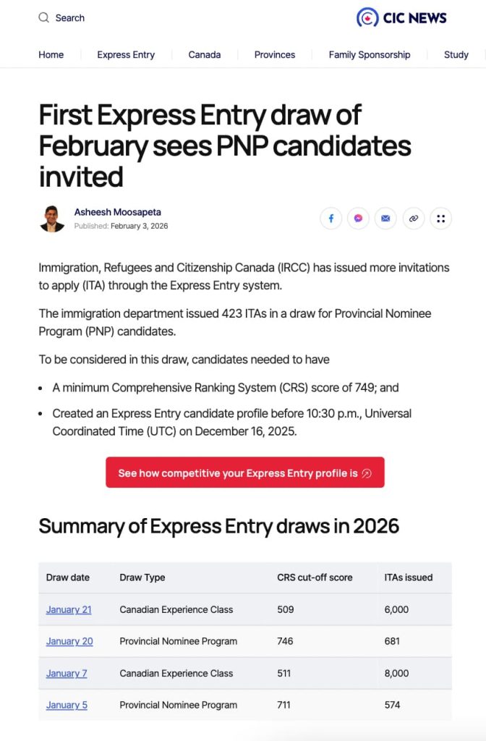Open the January 5 draw link
Viewport: 486px width, 741px height.
[x=67, y=705]
